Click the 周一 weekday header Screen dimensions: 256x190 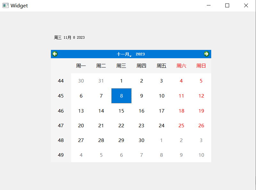[x=81, y=66]
